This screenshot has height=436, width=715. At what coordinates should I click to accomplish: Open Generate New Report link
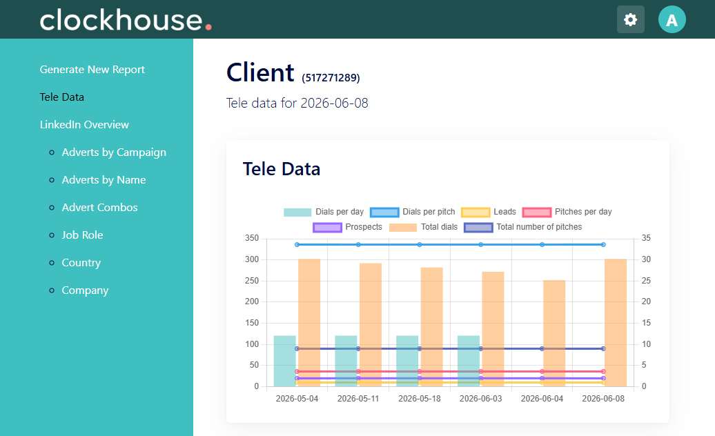pos(92,70)
